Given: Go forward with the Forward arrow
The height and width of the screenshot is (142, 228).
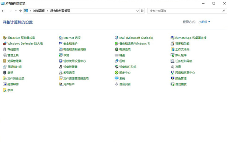Looking at the screenshot, I should pyautogui.click(x=10, y=11).
